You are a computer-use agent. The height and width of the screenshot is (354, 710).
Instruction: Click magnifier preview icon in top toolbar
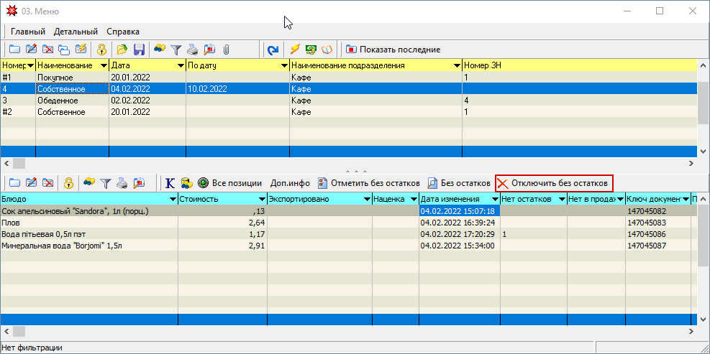click(209, 50)
